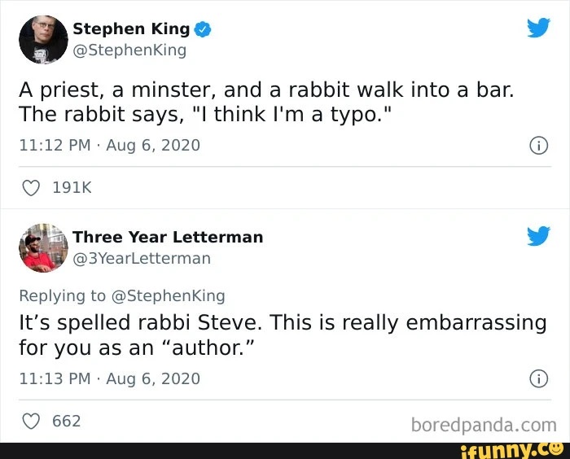Open Stephen King's profile picture
The height and width of the screenshot is (459, 570).
(43, 40)
